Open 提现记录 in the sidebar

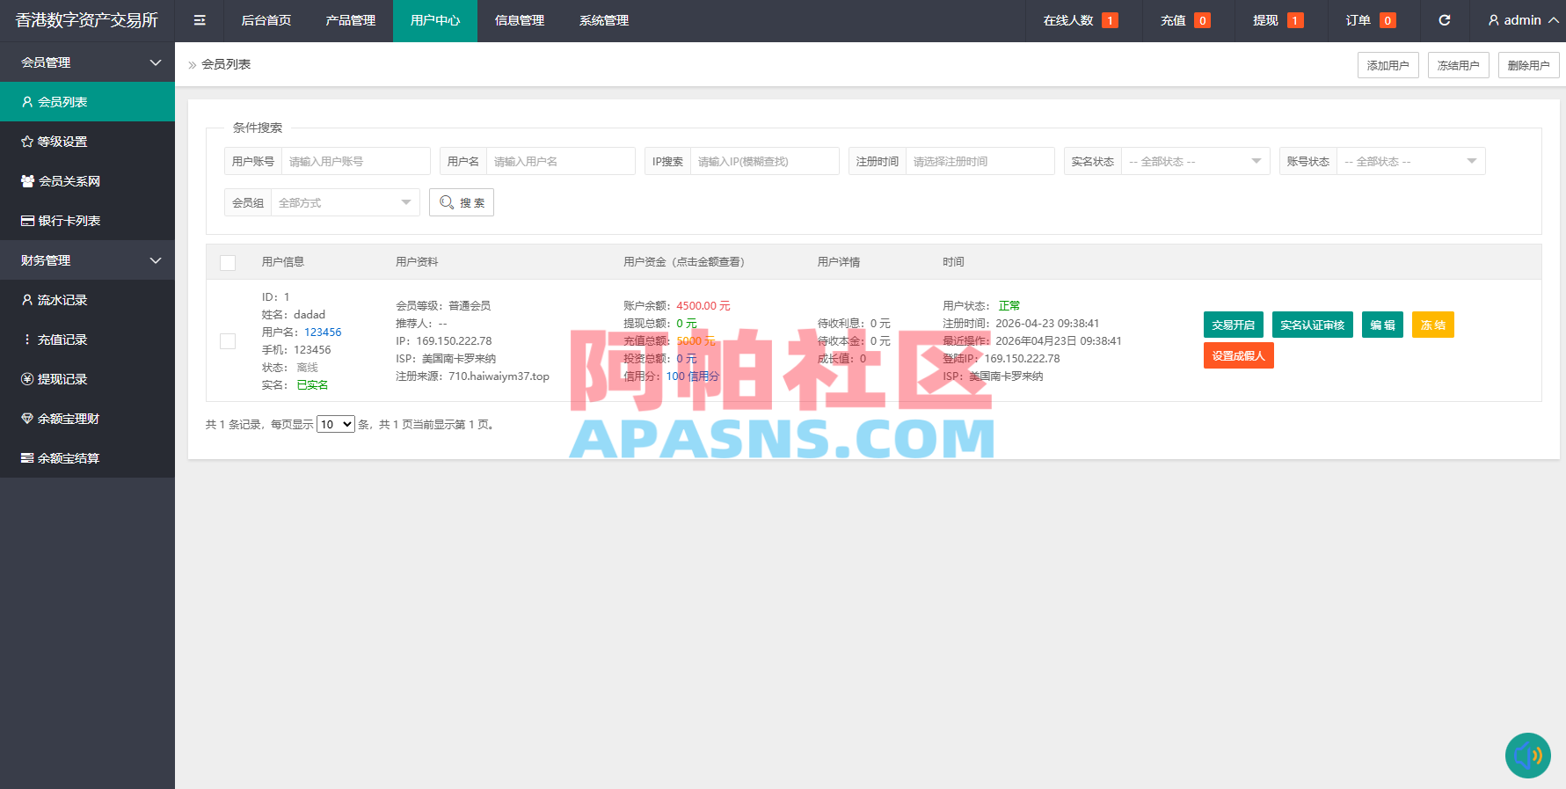[87, 379]
